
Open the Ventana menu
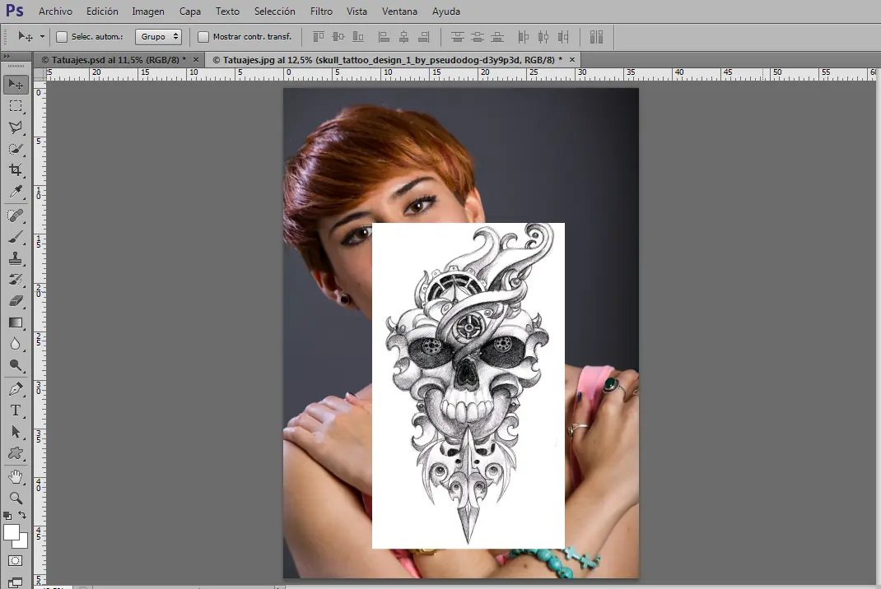pyautogui.click(x=399, y=12)
